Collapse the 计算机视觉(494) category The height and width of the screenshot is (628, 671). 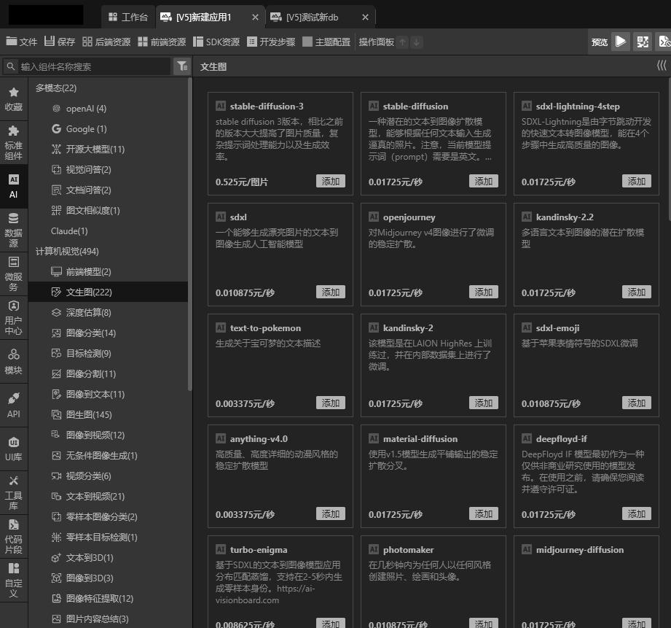67,251
